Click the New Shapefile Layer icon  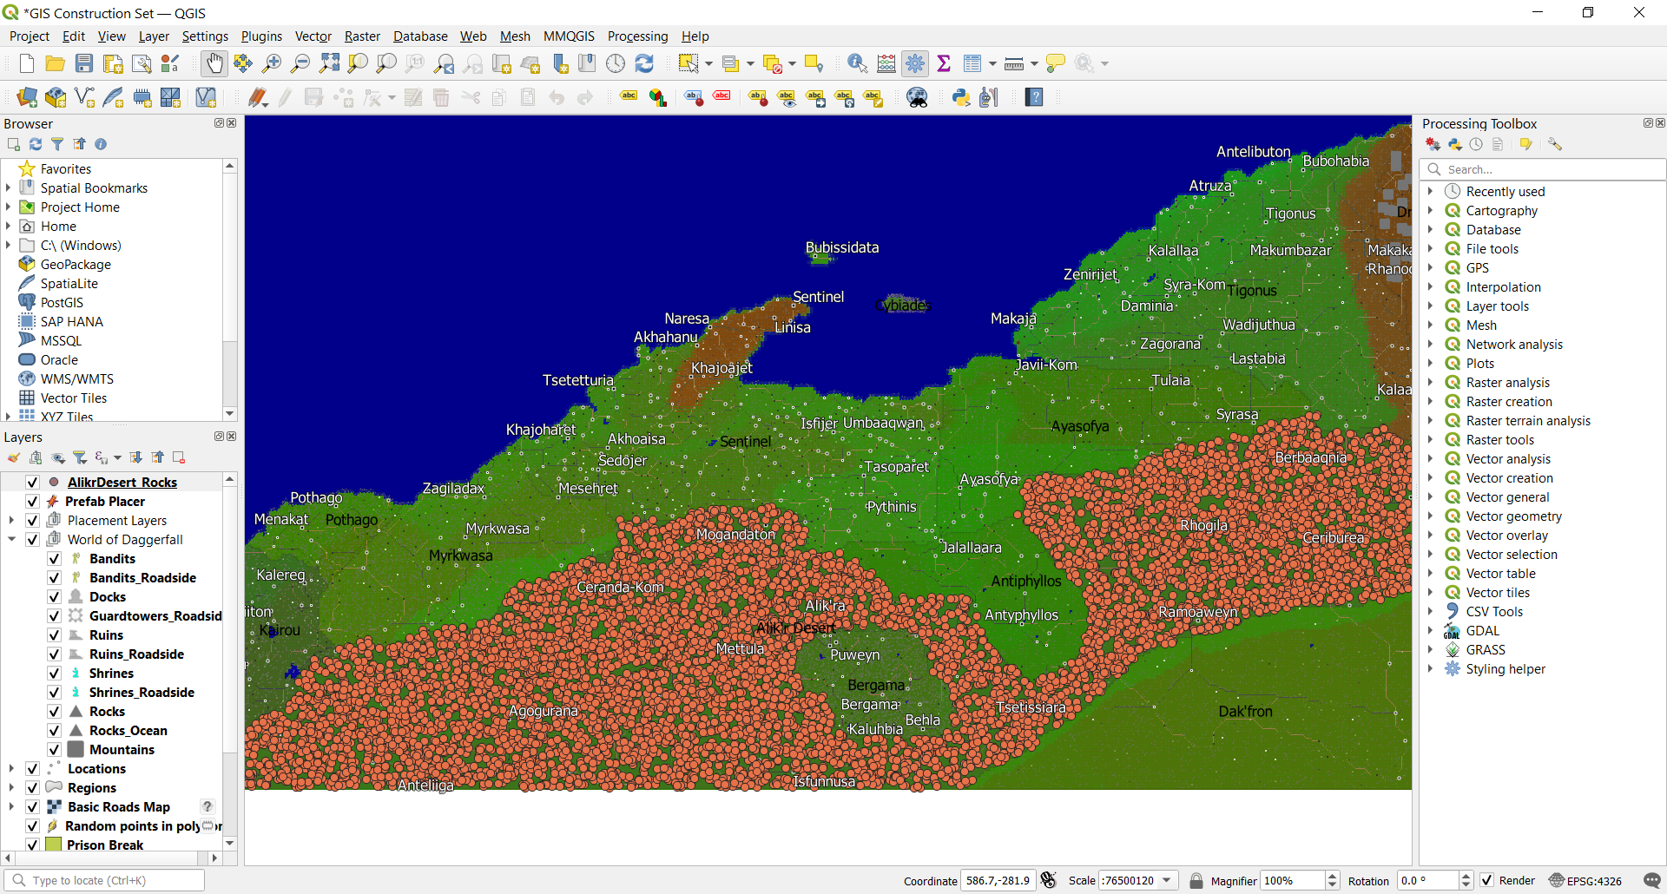pyautogui.click(x=84, y=97)
